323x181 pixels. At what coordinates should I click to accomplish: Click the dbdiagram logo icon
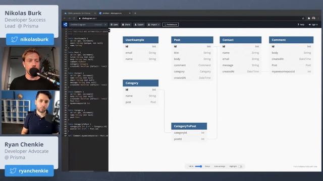coord(65,25)
